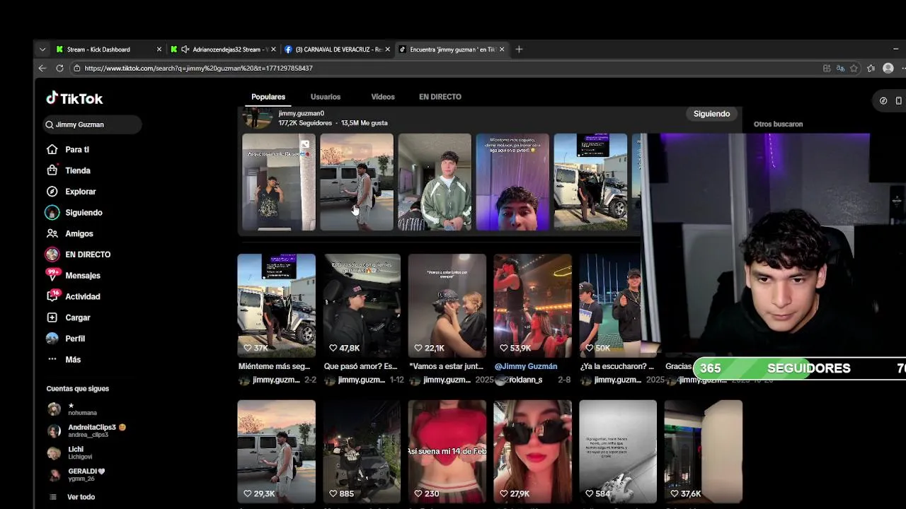Click the roldann_s author name
The height and width of the screenshot is (509, 906).
pos(525,380)
